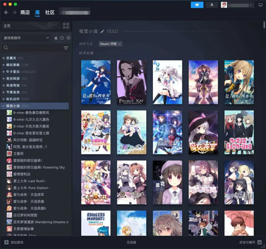This screenshot has height=249, width=266.
Task: Switch to the 社区 tab
Action: 50,13
